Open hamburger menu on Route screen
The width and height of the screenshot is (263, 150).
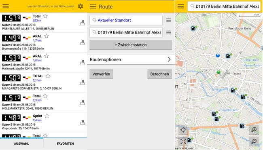coord(93,6)
